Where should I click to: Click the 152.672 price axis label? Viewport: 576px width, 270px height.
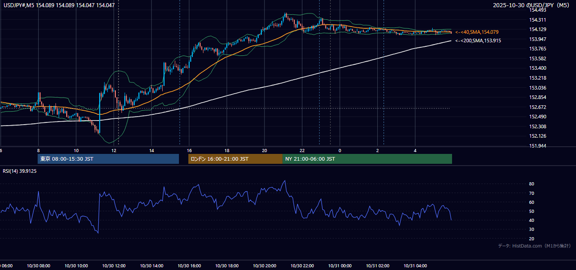tap(538, 107)
